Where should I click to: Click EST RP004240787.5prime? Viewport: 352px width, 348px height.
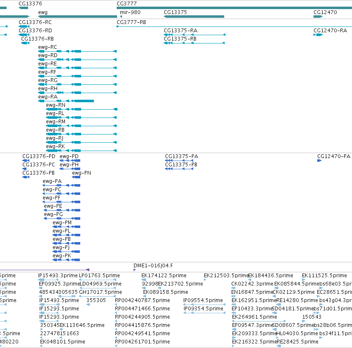(x=116, y=305)
